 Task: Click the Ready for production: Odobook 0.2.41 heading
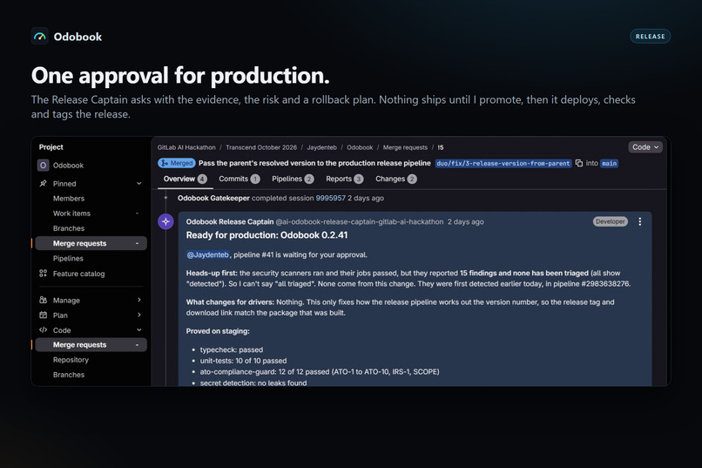[x=267, y=235]
